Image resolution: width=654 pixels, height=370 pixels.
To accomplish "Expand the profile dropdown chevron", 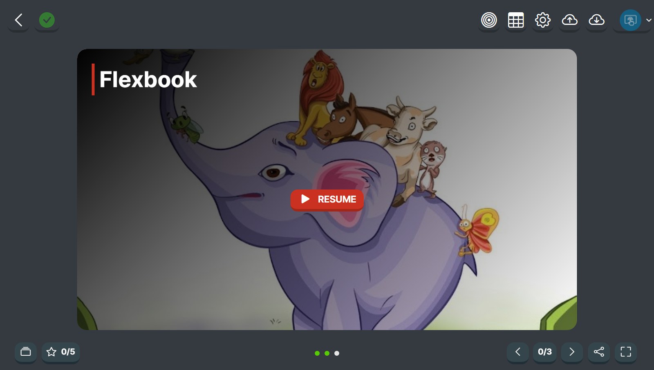I will [x=649, y=20].
